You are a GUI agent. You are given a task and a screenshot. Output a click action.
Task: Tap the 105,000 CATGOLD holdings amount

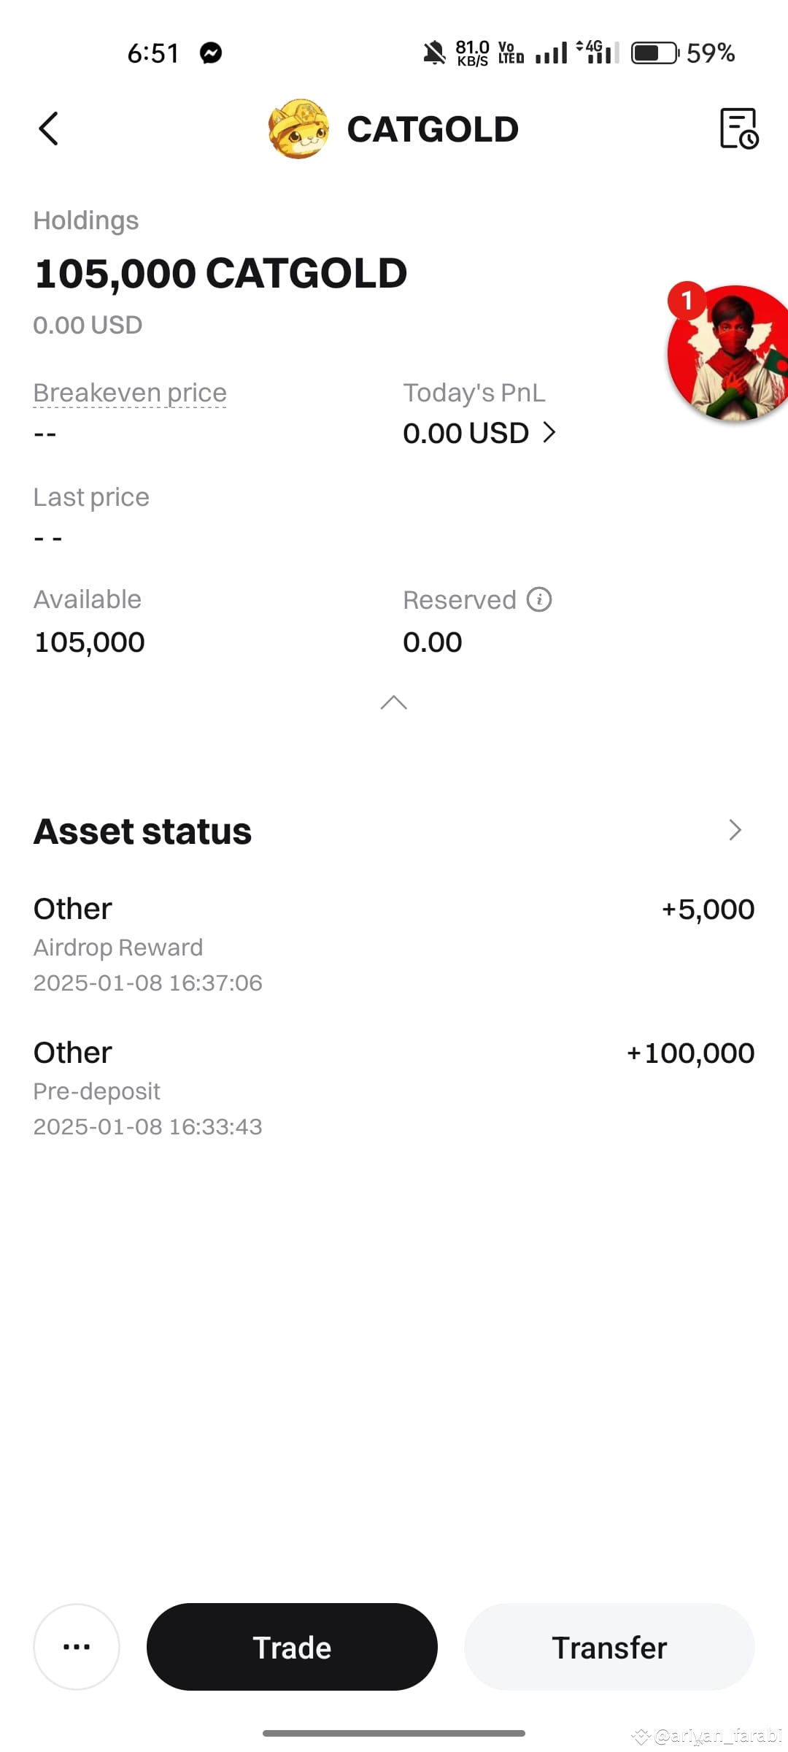(x=220, y=273)
